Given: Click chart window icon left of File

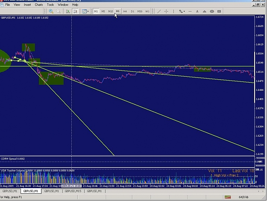Looking at the screenshot, I should click(2, 5).
